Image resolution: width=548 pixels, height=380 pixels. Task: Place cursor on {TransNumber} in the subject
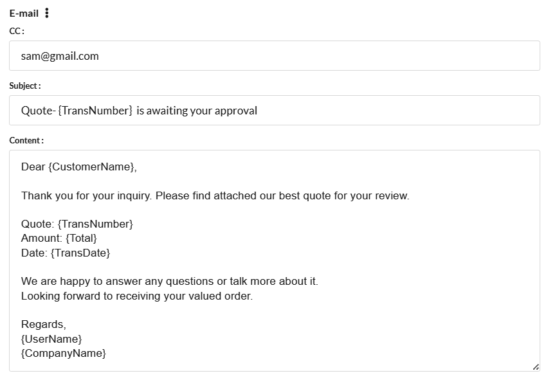(95, 111)
